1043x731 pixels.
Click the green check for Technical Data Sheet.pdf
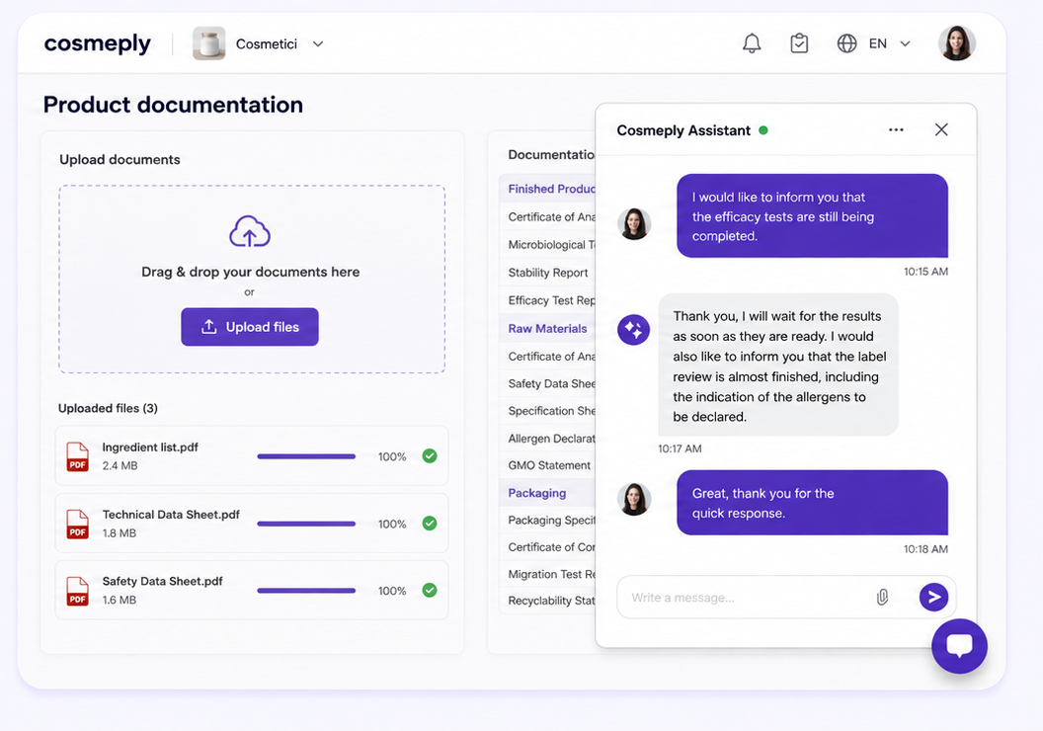(x=430, y=523)
